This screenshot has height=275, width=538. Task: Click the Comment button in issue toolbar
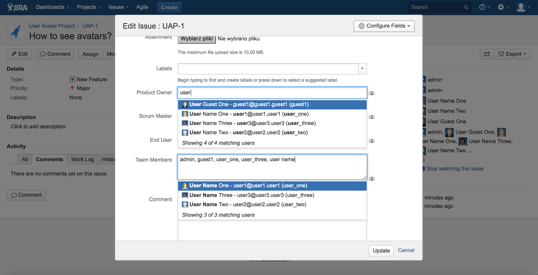point(55,54)
